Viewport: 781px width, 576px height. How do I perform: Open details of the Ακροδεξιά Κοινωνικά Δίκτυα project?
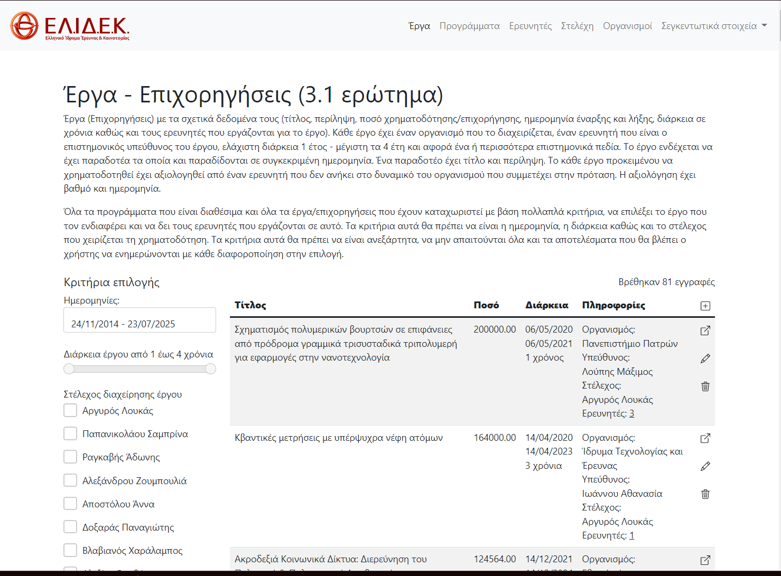pos(705,560)
